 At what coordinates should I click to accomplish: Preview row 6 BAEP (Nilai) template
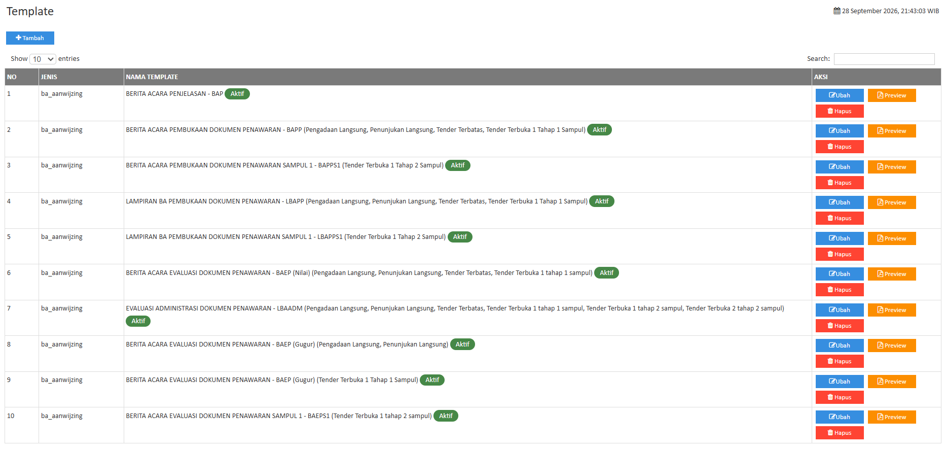[x=892, y=274]
